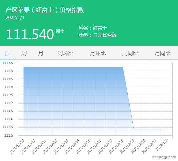Switch to 周环比 tab
The image size is (178, 161).
(x=65, y=53)
